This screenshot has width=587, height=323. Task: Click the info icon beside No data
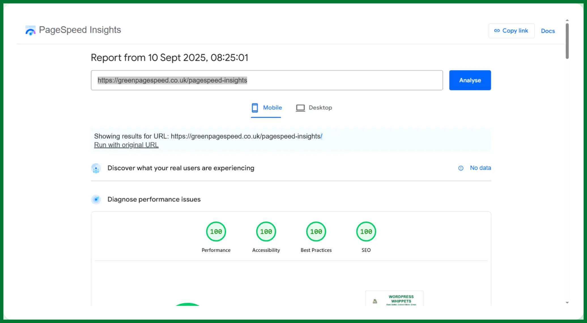coord(461,168)
